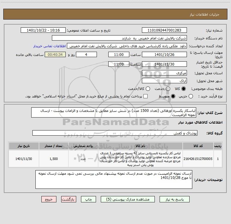The image size is (231, 224).
Task: Click the goods group field پوشاک و کفش
Action: (x=115, y=133)
